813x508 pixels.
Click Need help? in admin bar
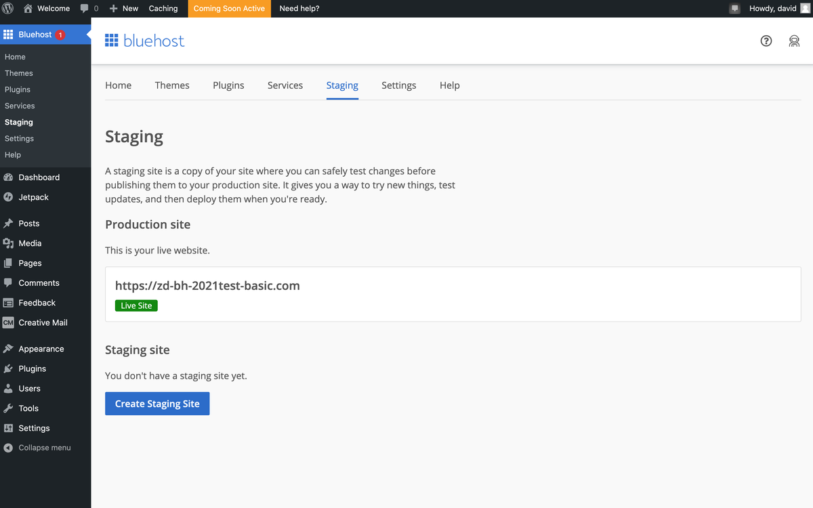pyautogui.click(x=299, y=9)
